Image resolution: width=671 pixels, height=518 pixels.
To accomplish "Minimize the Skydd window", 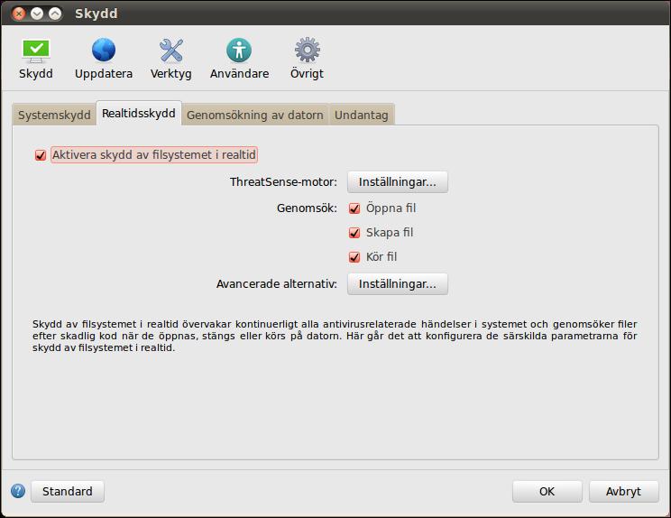I will [37, 14].
